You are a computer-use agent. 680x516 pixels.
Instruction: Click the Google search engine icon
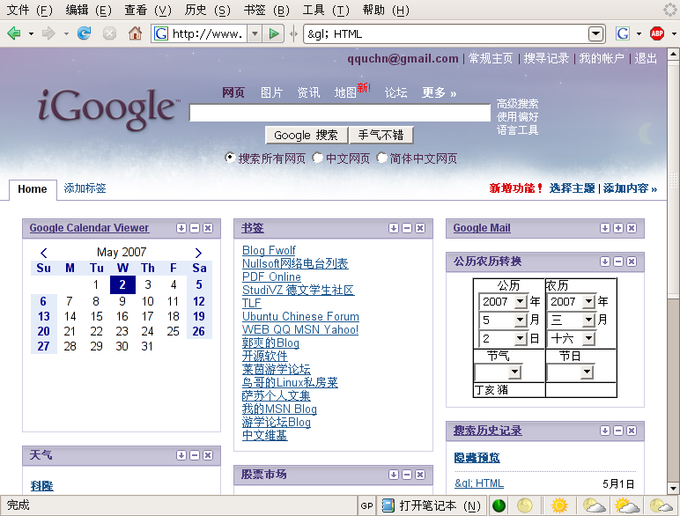pos(623,33)
